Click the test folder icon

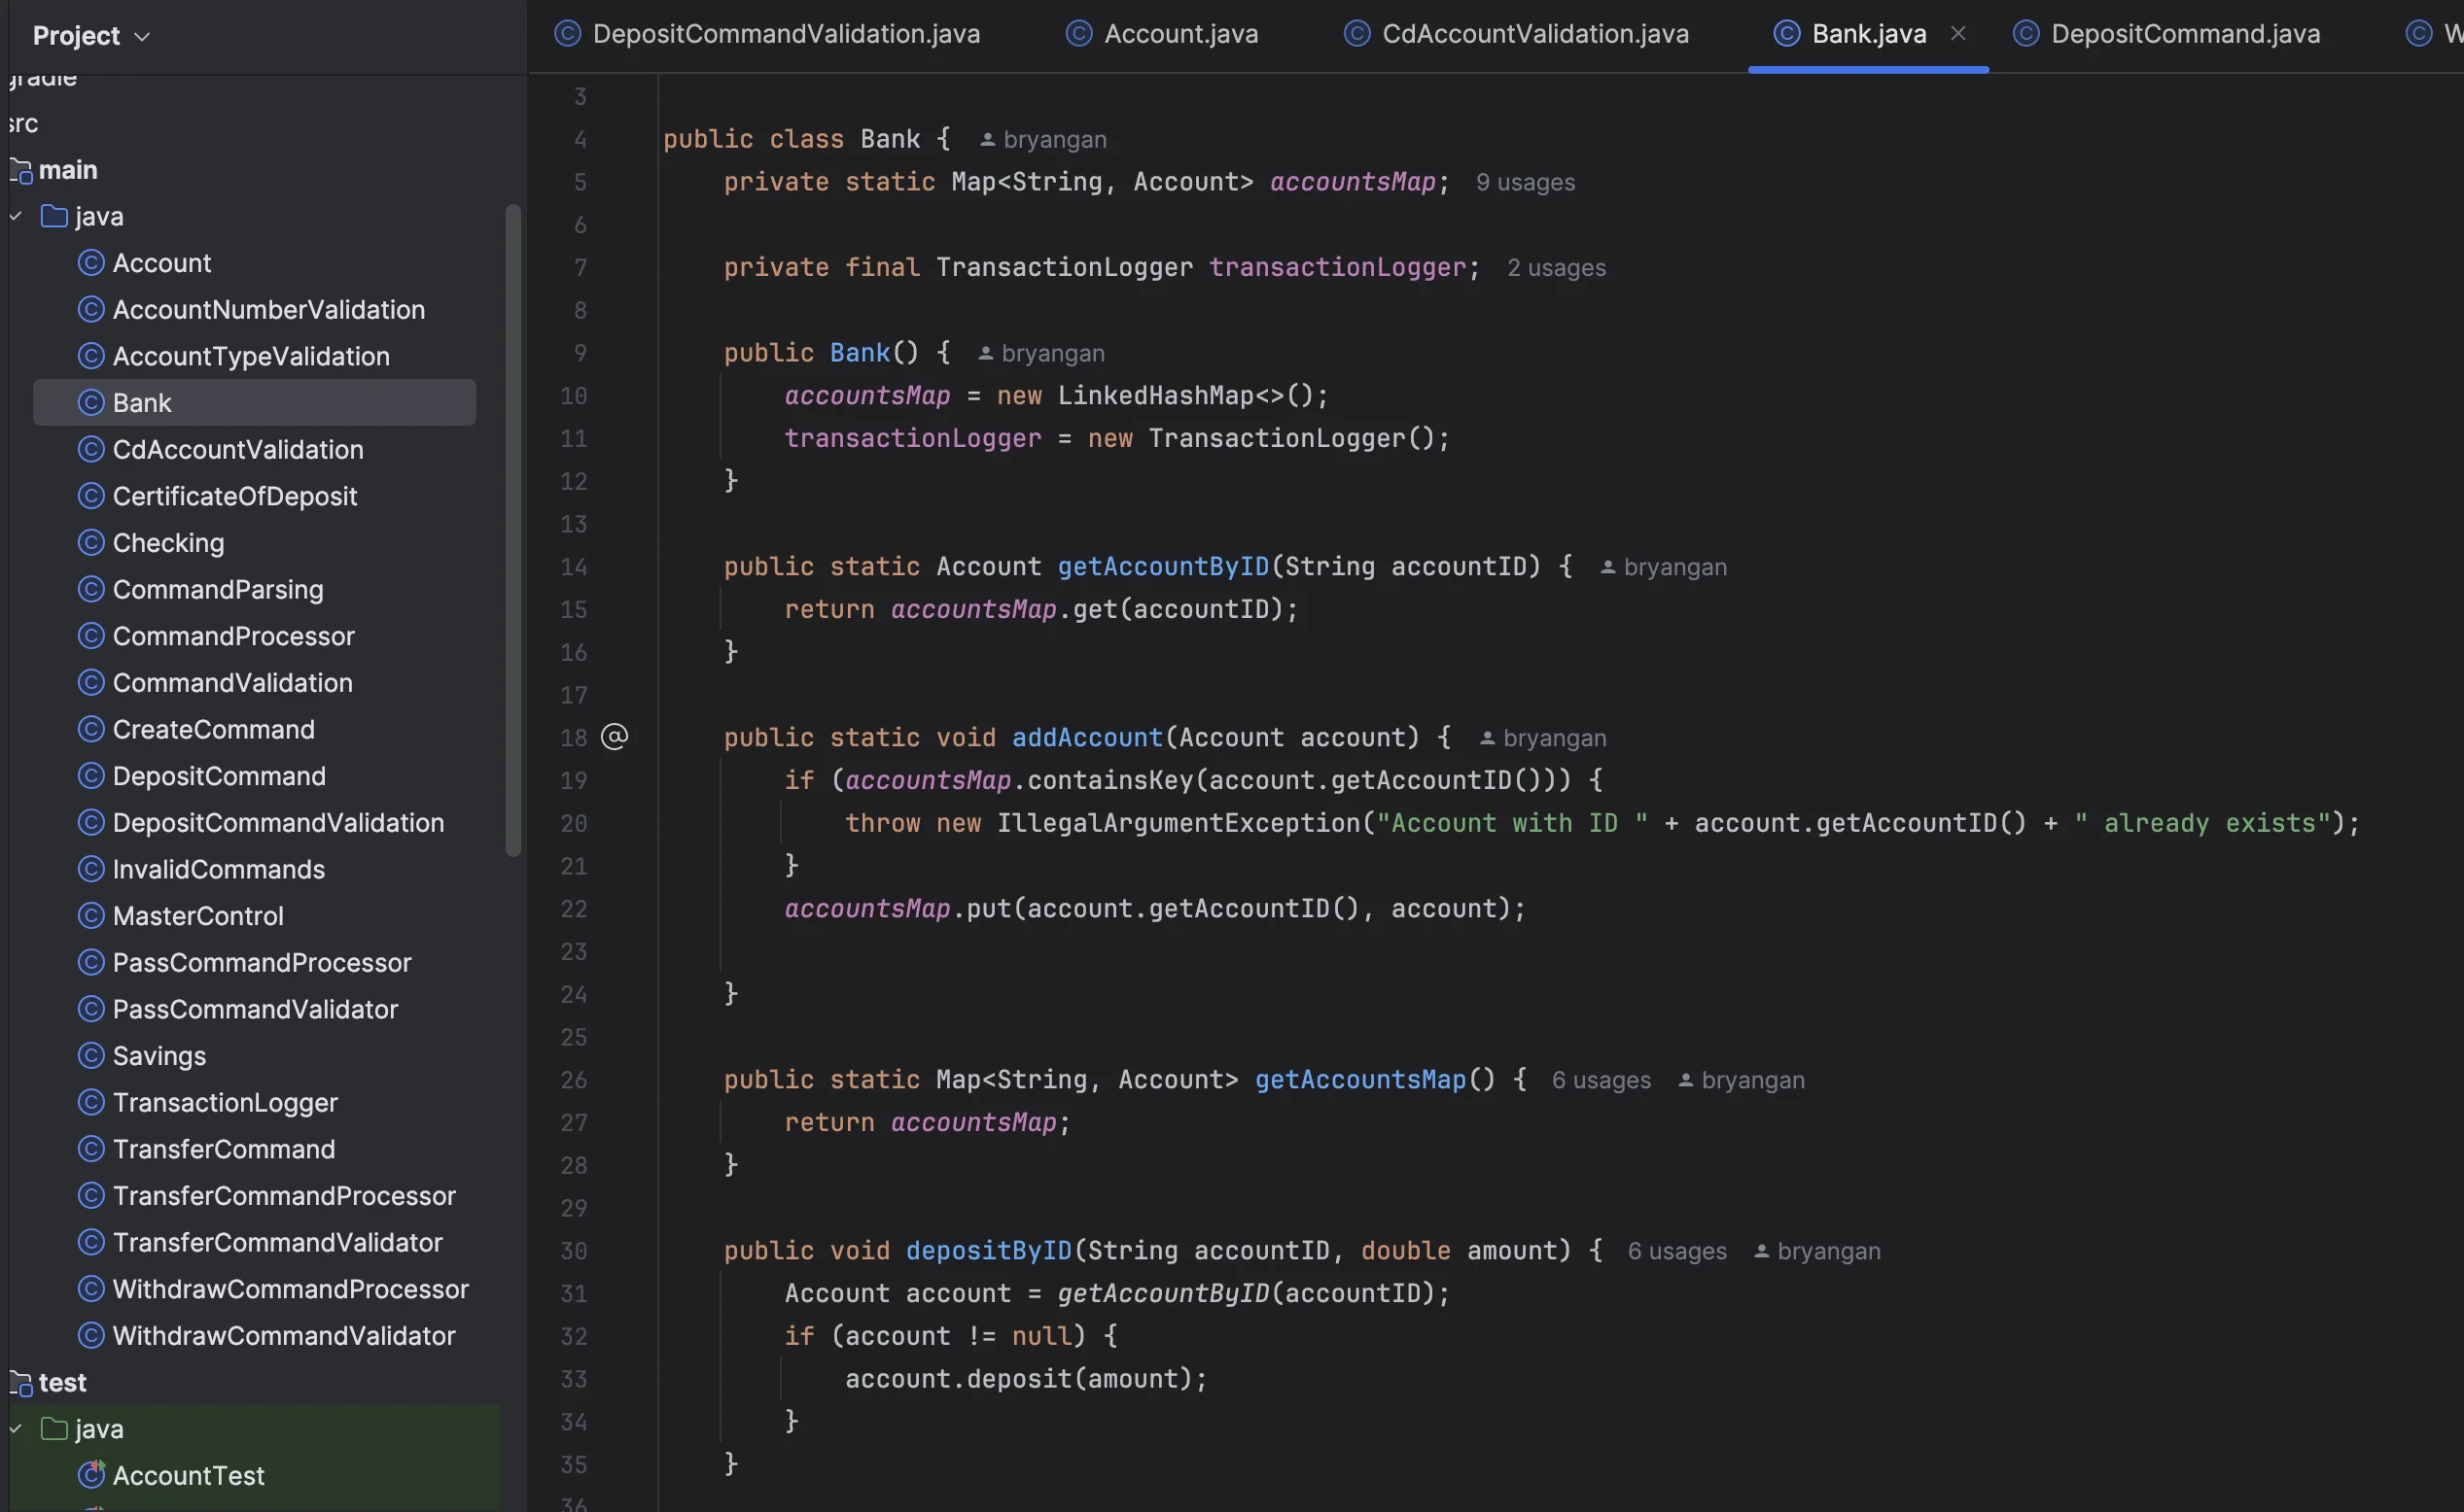tap(21, 1383)
